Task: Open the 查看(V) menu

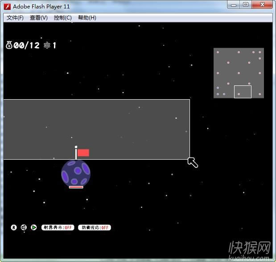Action: (x=39, y=18)
